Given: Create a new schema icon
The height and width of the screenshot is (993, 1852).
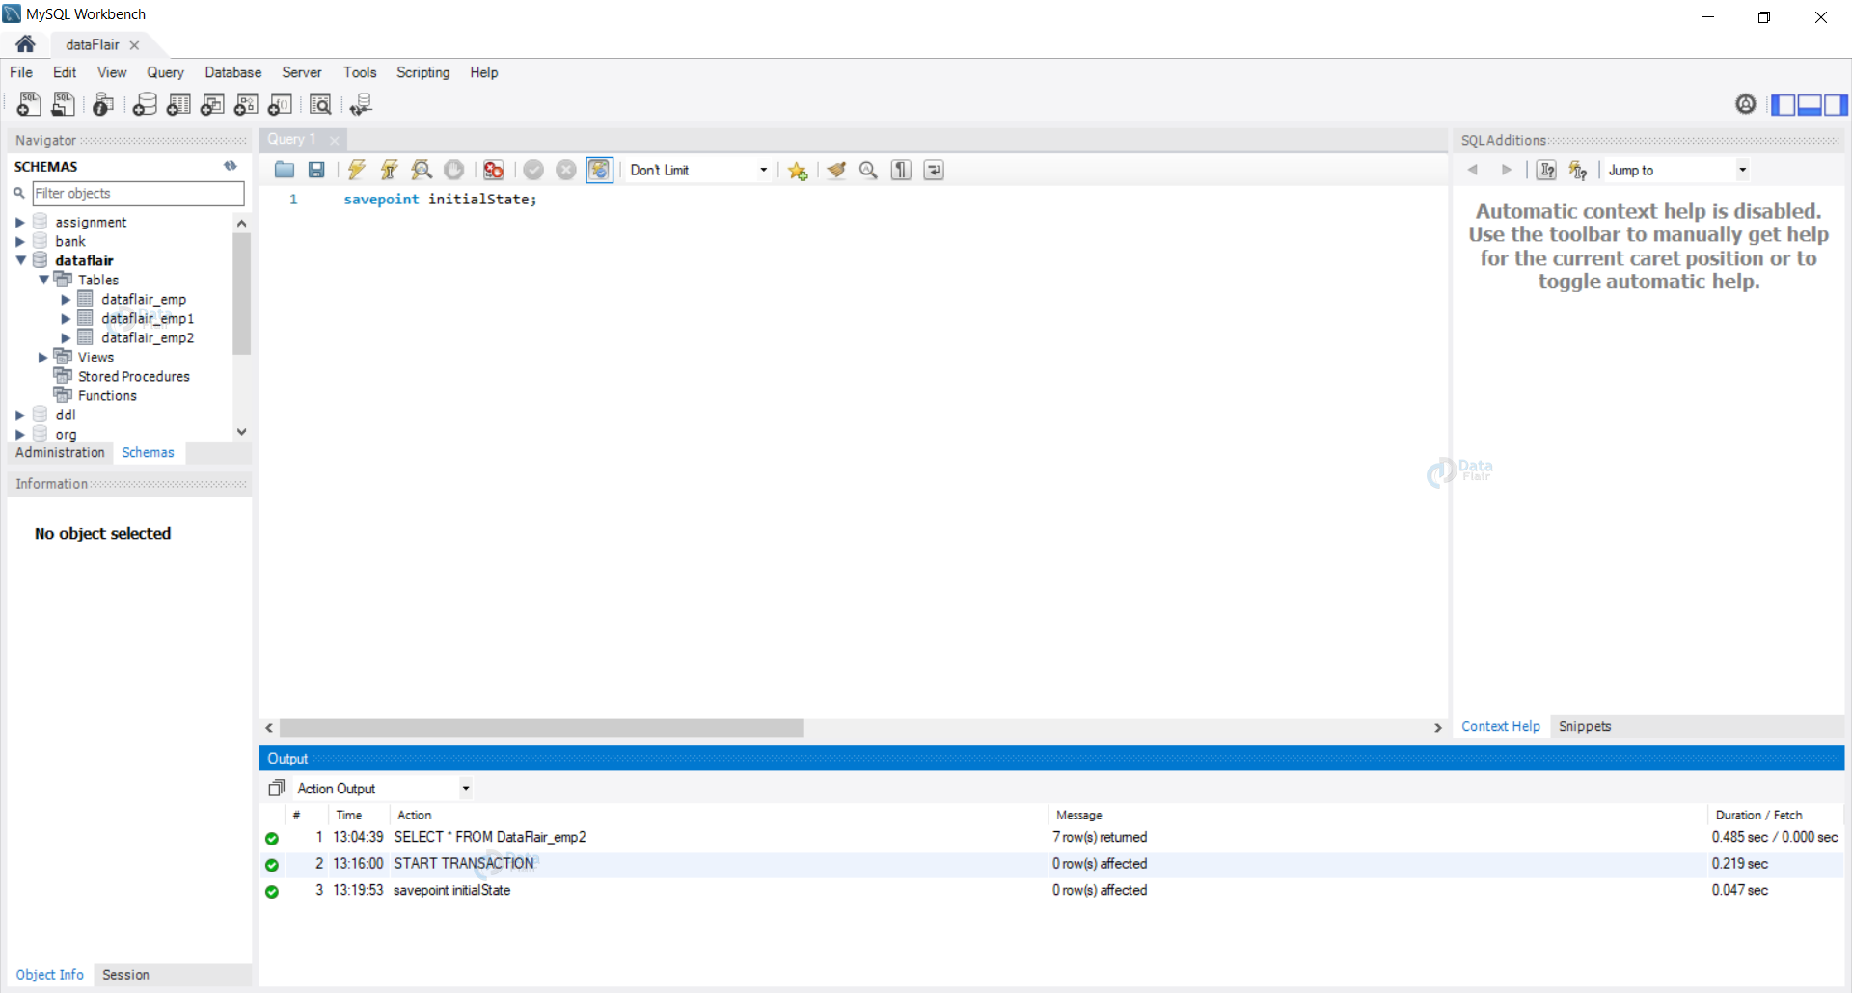Looking at the screenshot, I should [x=145, y=104].
